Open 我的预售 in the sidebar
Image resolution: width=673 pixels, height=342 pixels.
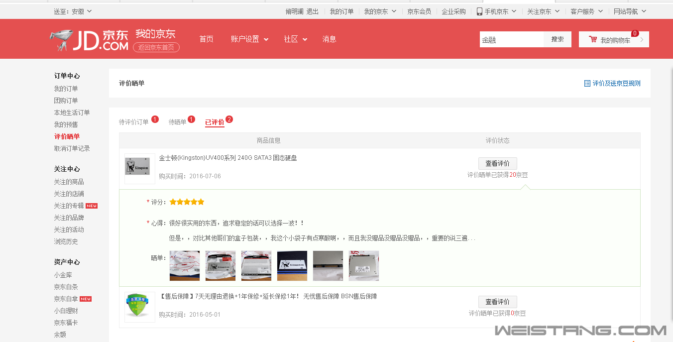pyautogui.click(x=66, y=124)
